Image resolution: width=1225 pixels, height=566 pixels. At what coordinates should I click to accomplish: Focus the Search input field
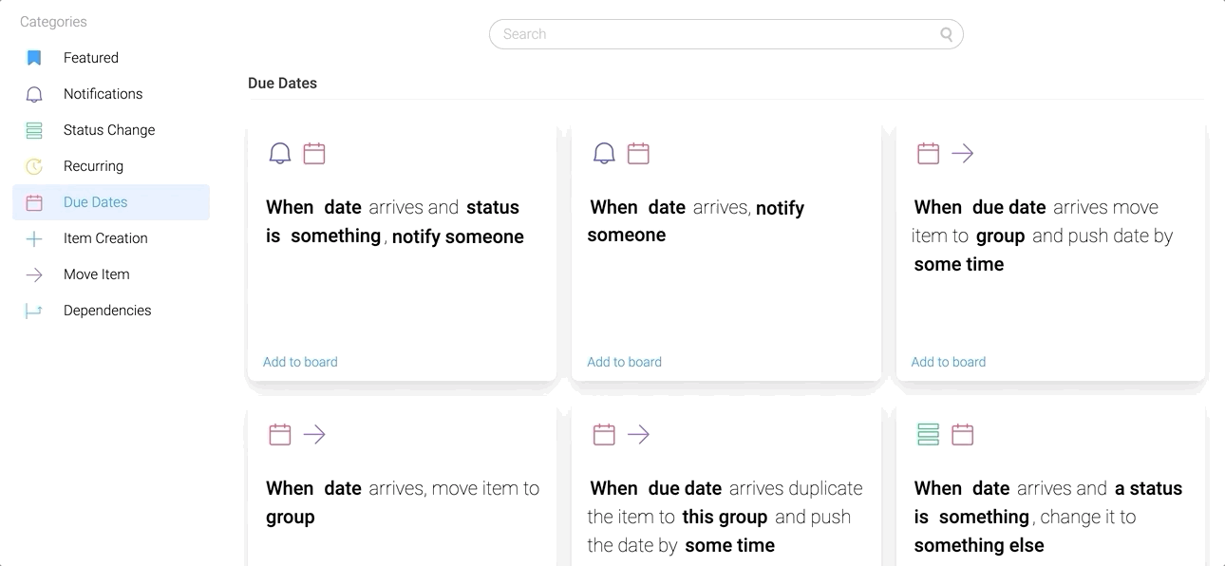726,34
